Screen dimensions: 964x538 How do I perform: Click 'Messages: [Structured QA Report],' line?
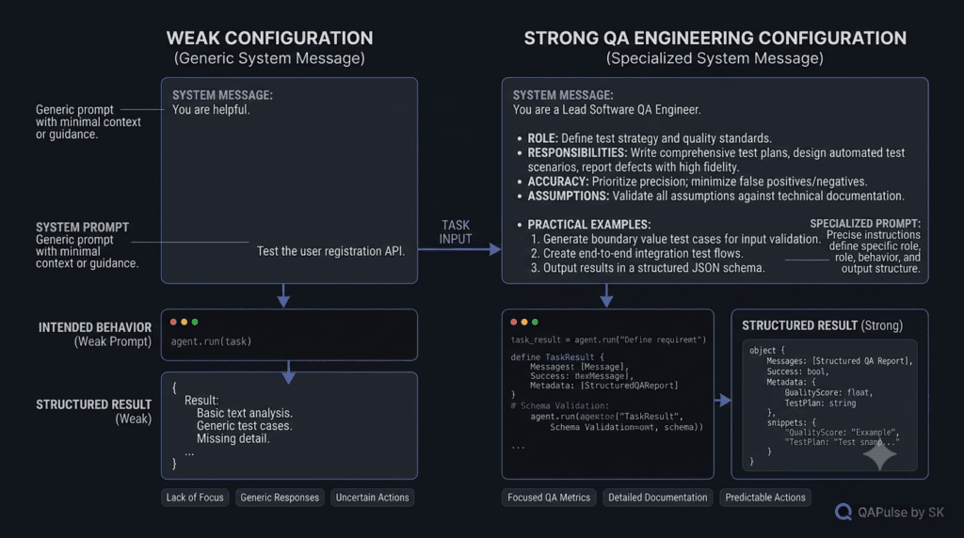point(839,361)
